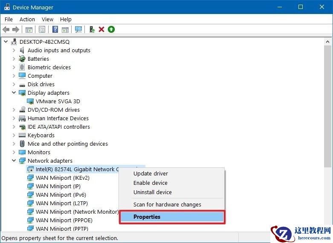This screenshot has height=243, width=333.
Task: Minimize the Device Manager window
Action: 280,7
